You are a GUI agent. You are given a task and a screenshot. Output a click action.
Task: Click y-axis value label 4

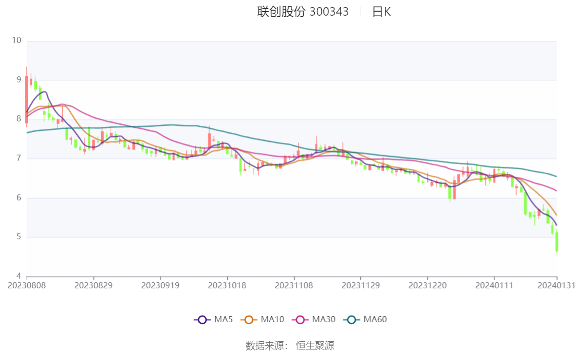point(19,276)
